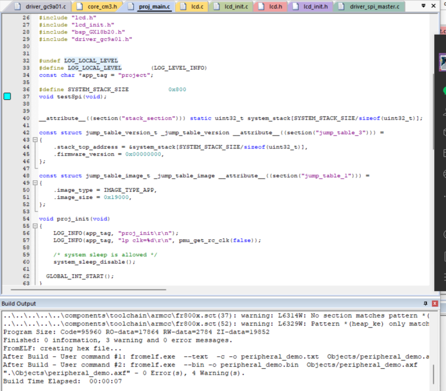Open the driver_spi_master.c tab
The image size is (446, 391).
tap(373, 7)
